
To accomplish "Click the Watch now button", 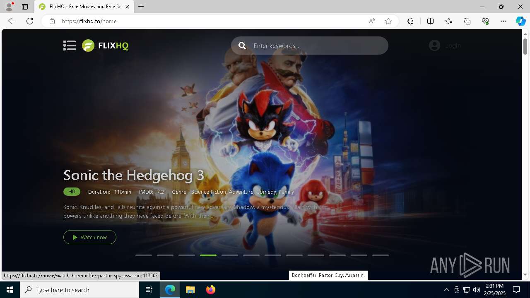I will click(90, 237).
